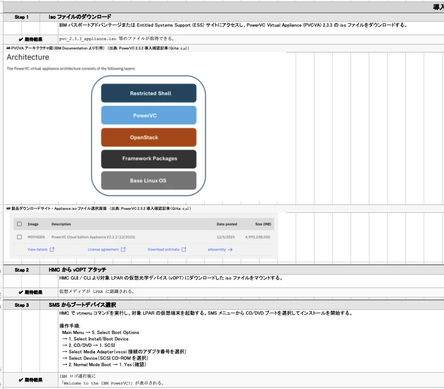
Task: Click the 'IBM ロゴ連打後に' text
Action: point(78,376)
